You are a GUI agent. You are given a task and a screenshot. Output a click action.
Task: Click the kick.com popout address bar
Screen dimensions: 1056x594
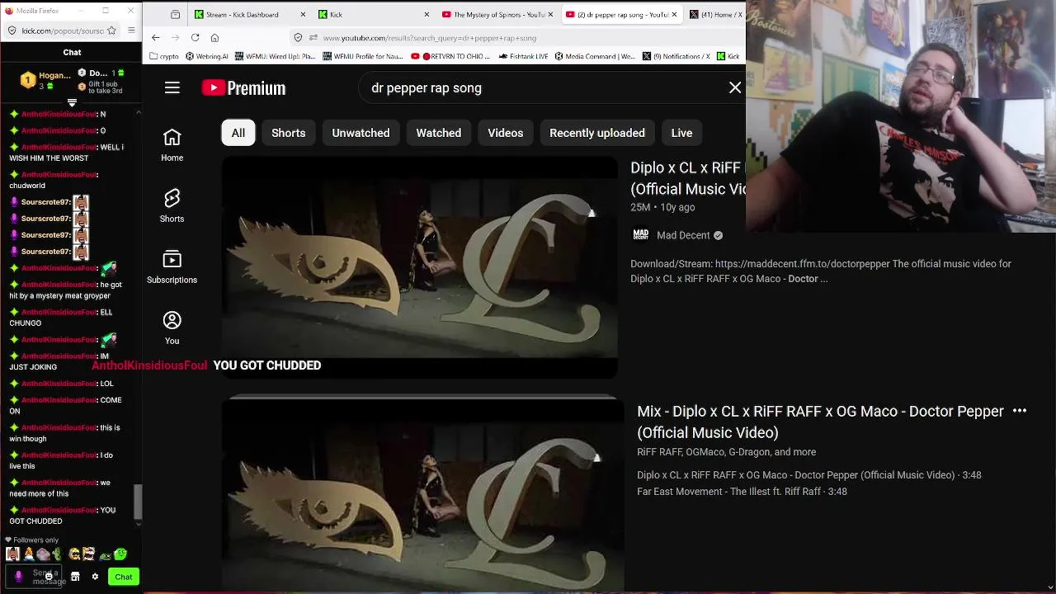[63, 31]
